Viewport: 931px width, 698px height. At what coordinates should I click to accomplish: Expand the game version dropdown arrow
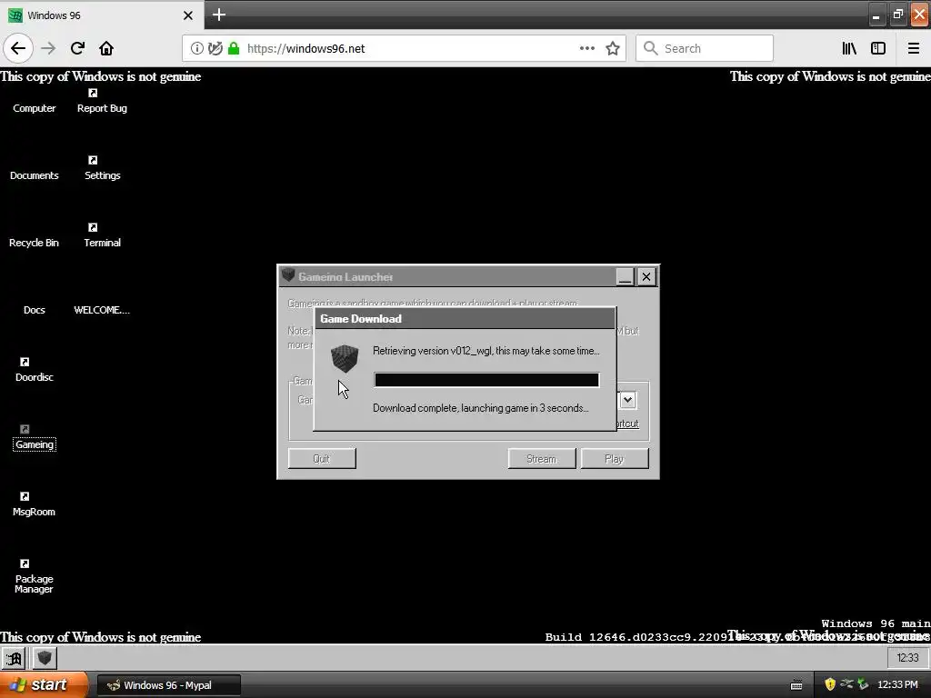point(627,400)
